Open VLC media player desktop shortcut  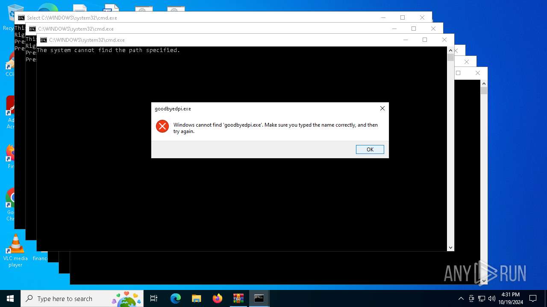15,251
